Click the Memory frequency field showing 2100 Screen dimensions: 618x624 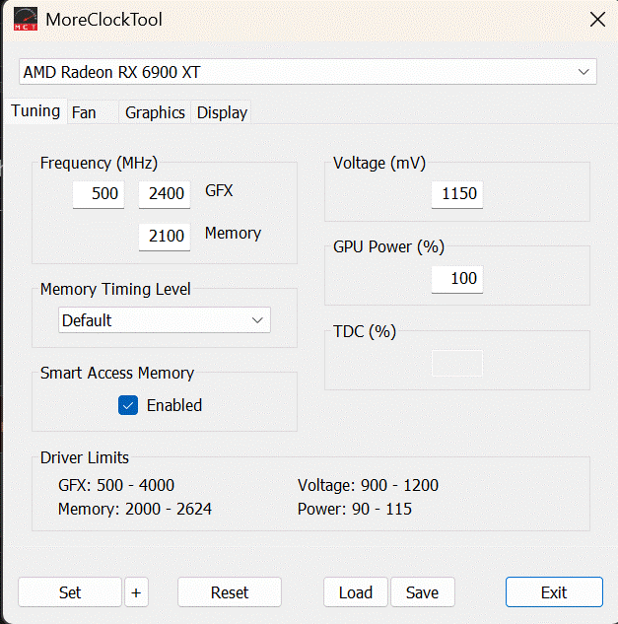165,237
